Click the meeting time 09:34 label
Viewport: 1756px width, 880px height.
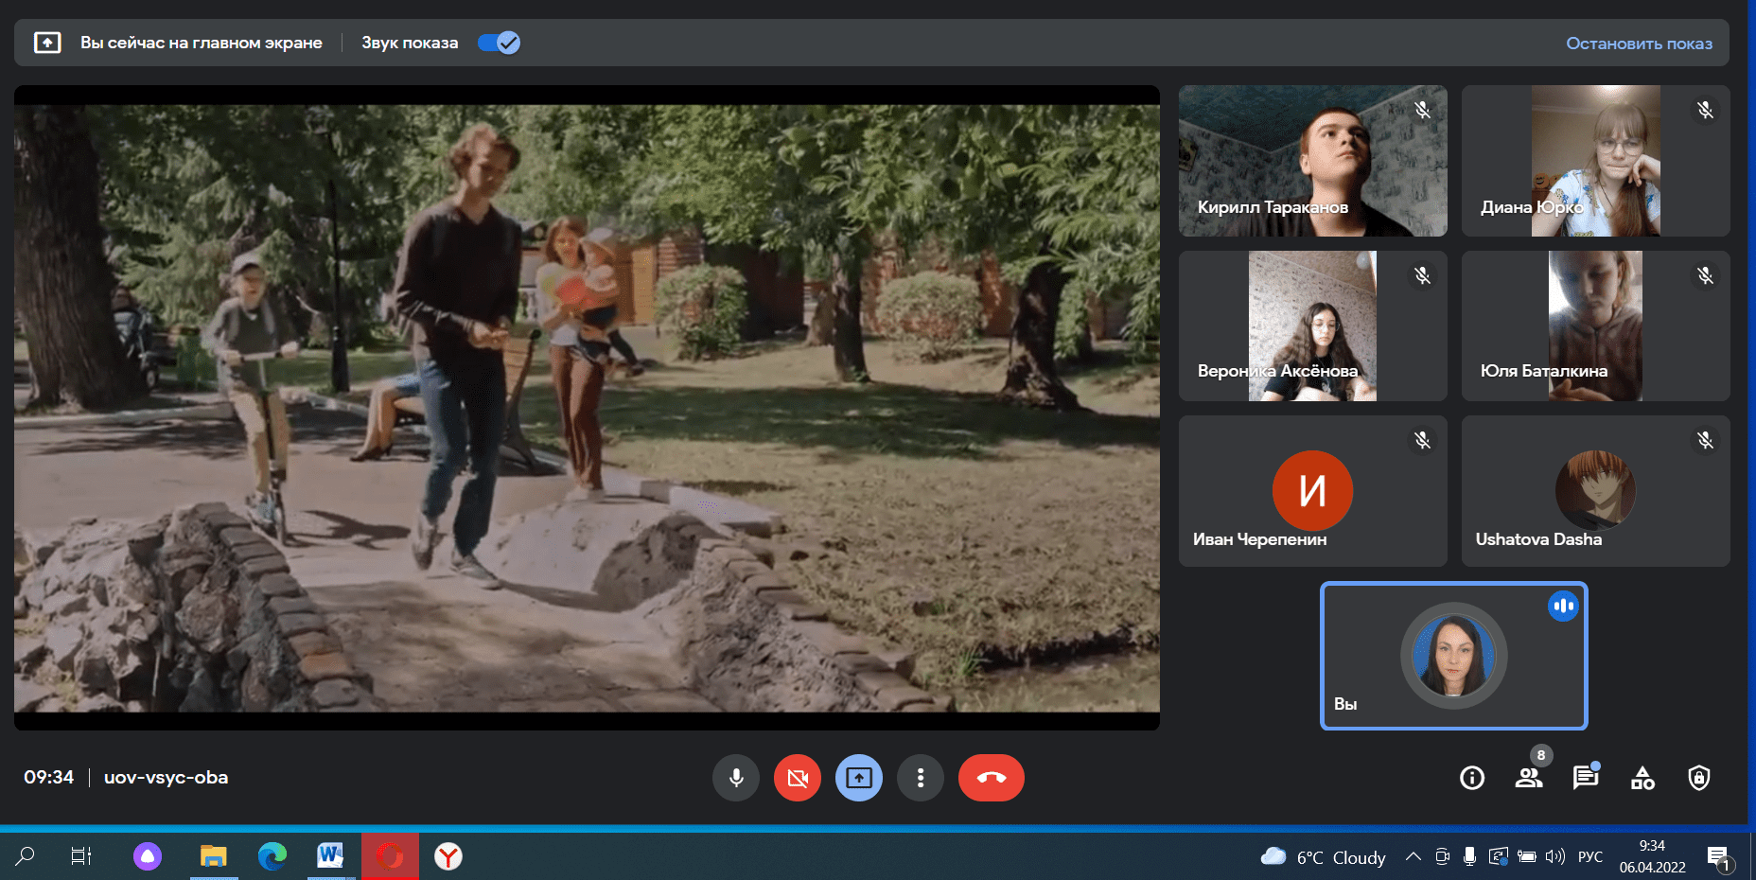[48, 777]
